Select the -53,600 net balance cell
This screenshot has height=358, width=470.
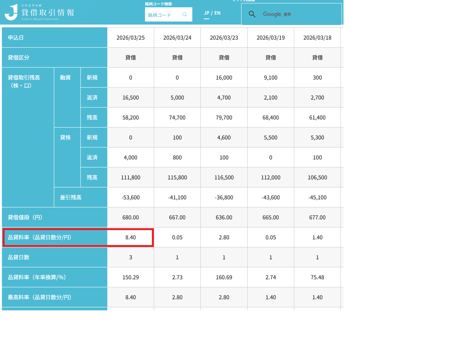click(x=130, y=197)
